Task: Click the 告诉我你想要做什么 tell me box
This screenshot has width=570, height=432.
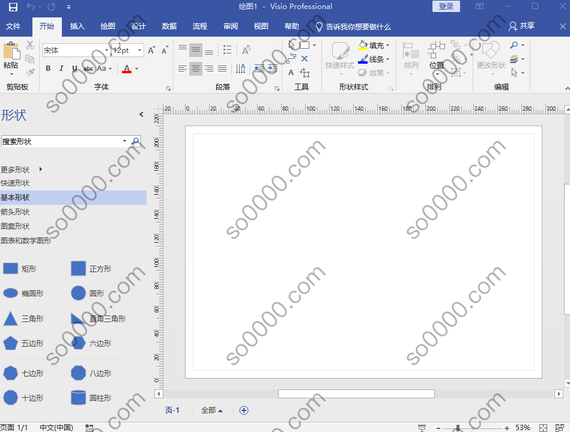Action: pyautogui.click(x=353, y=26)
